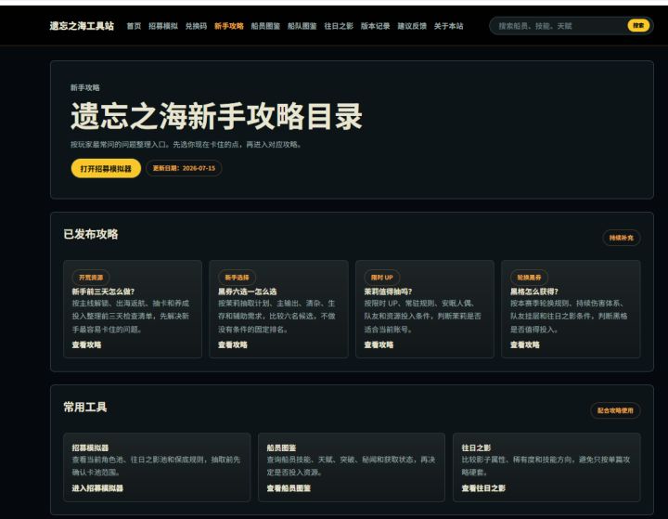Click the 已发布攻略 section heading
The height and width of the screenshot is (519, 668).
(91, 234)
